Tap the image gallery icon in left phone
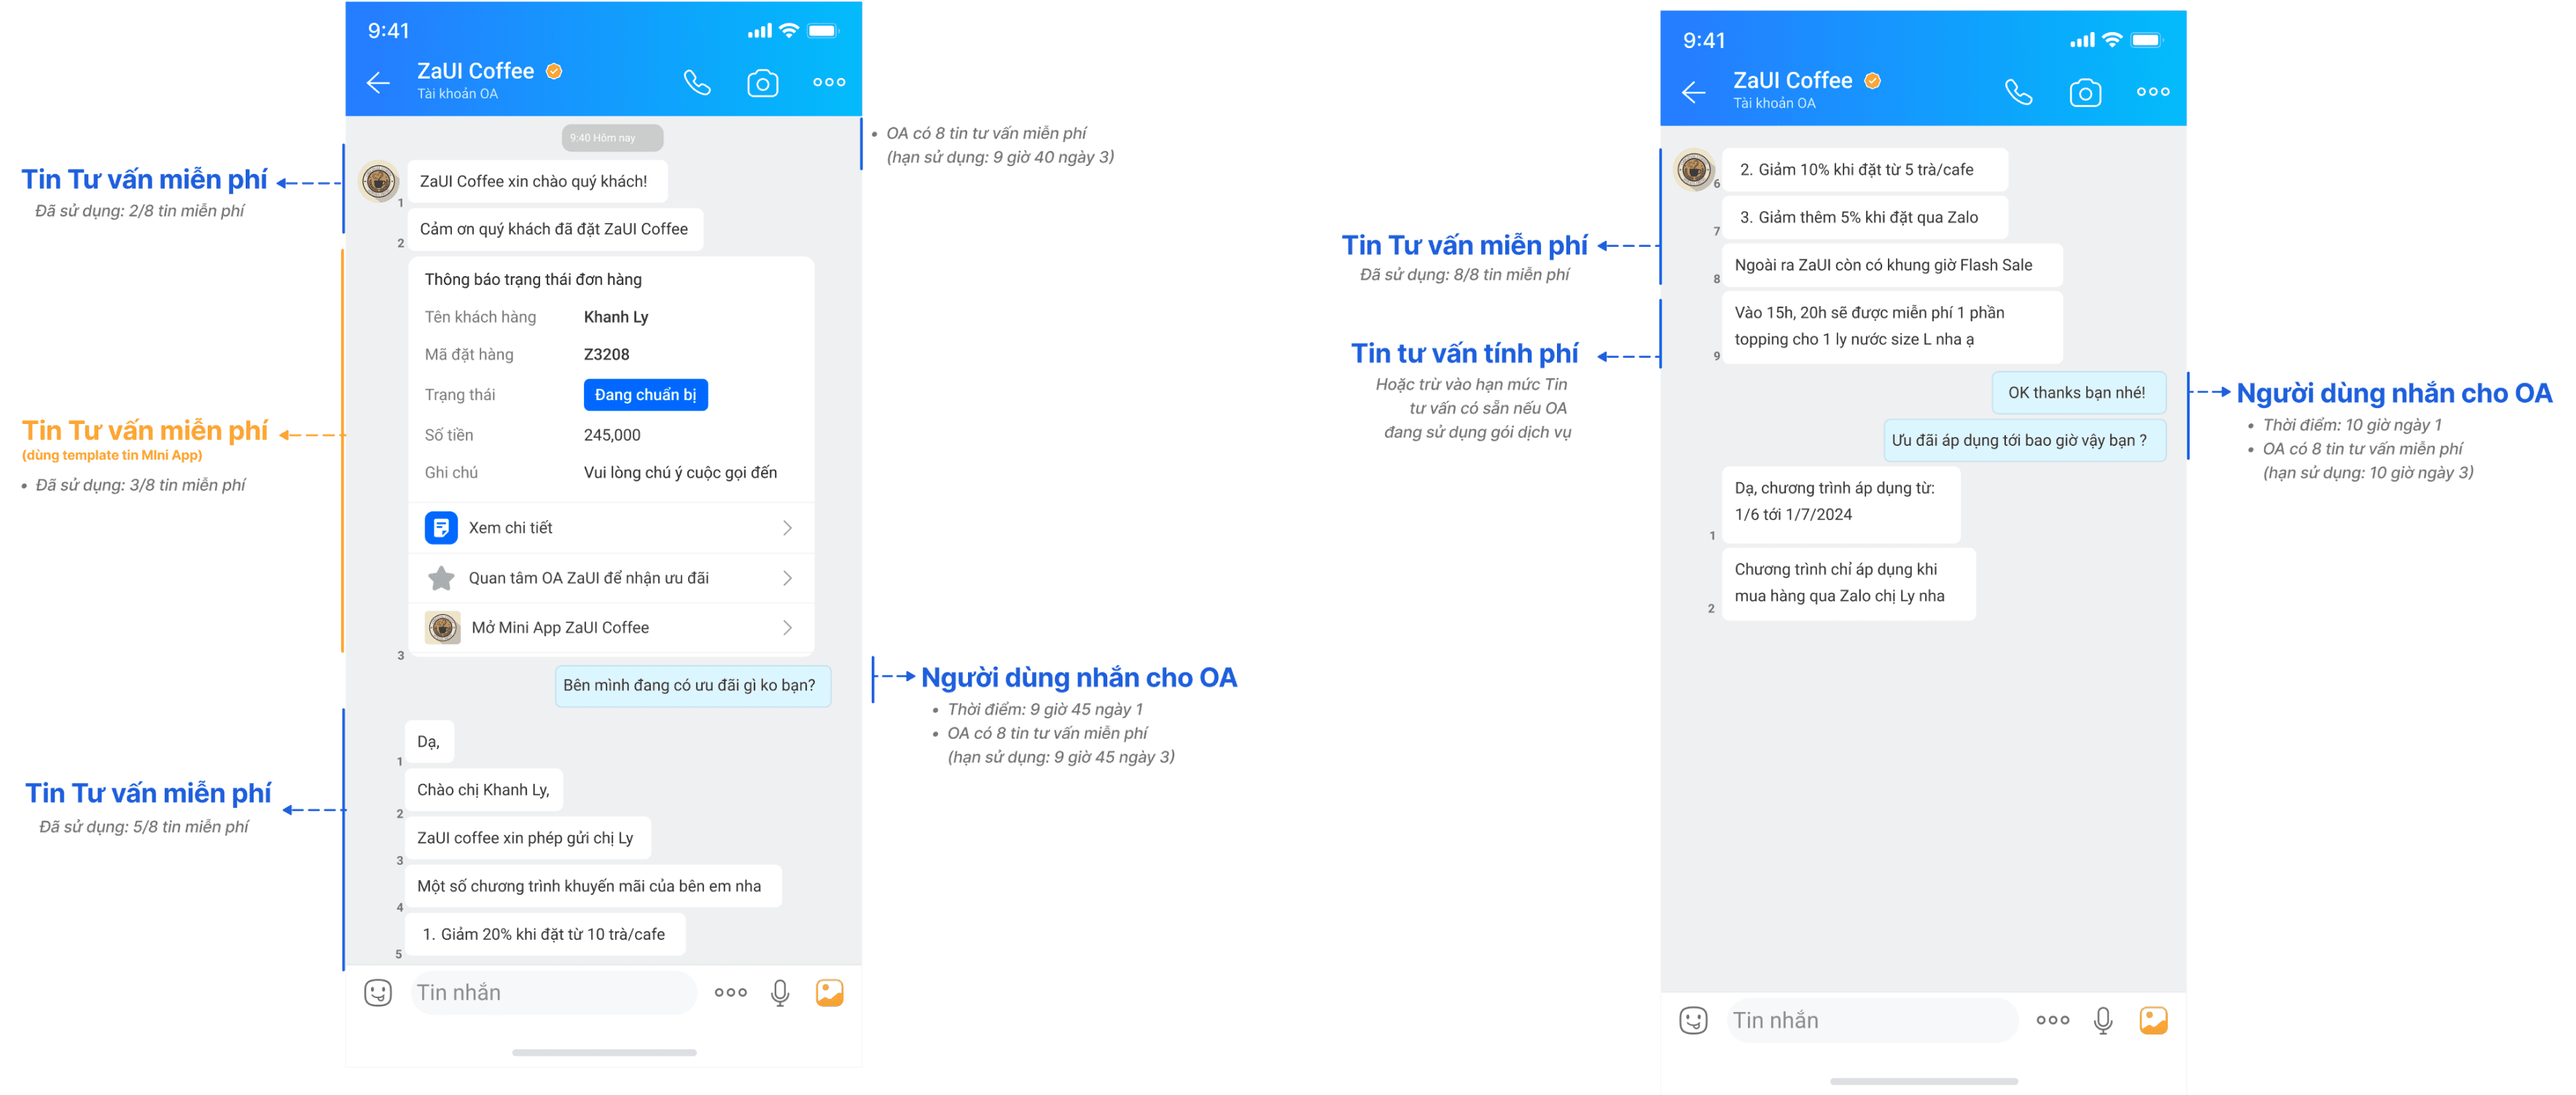This screenshot has height=1095, width=2576. pos(829,991)
